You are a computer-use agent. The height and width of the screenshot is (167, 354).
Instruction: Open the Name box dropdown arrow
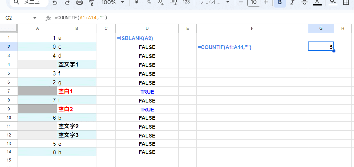pyautogui.click(x=35, y=18)
